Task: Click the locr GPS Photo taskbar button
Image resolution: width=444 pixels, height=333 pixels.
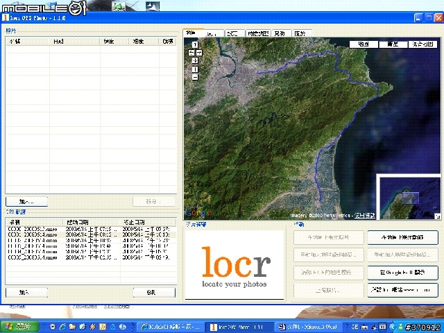Action: coord(239,327)
